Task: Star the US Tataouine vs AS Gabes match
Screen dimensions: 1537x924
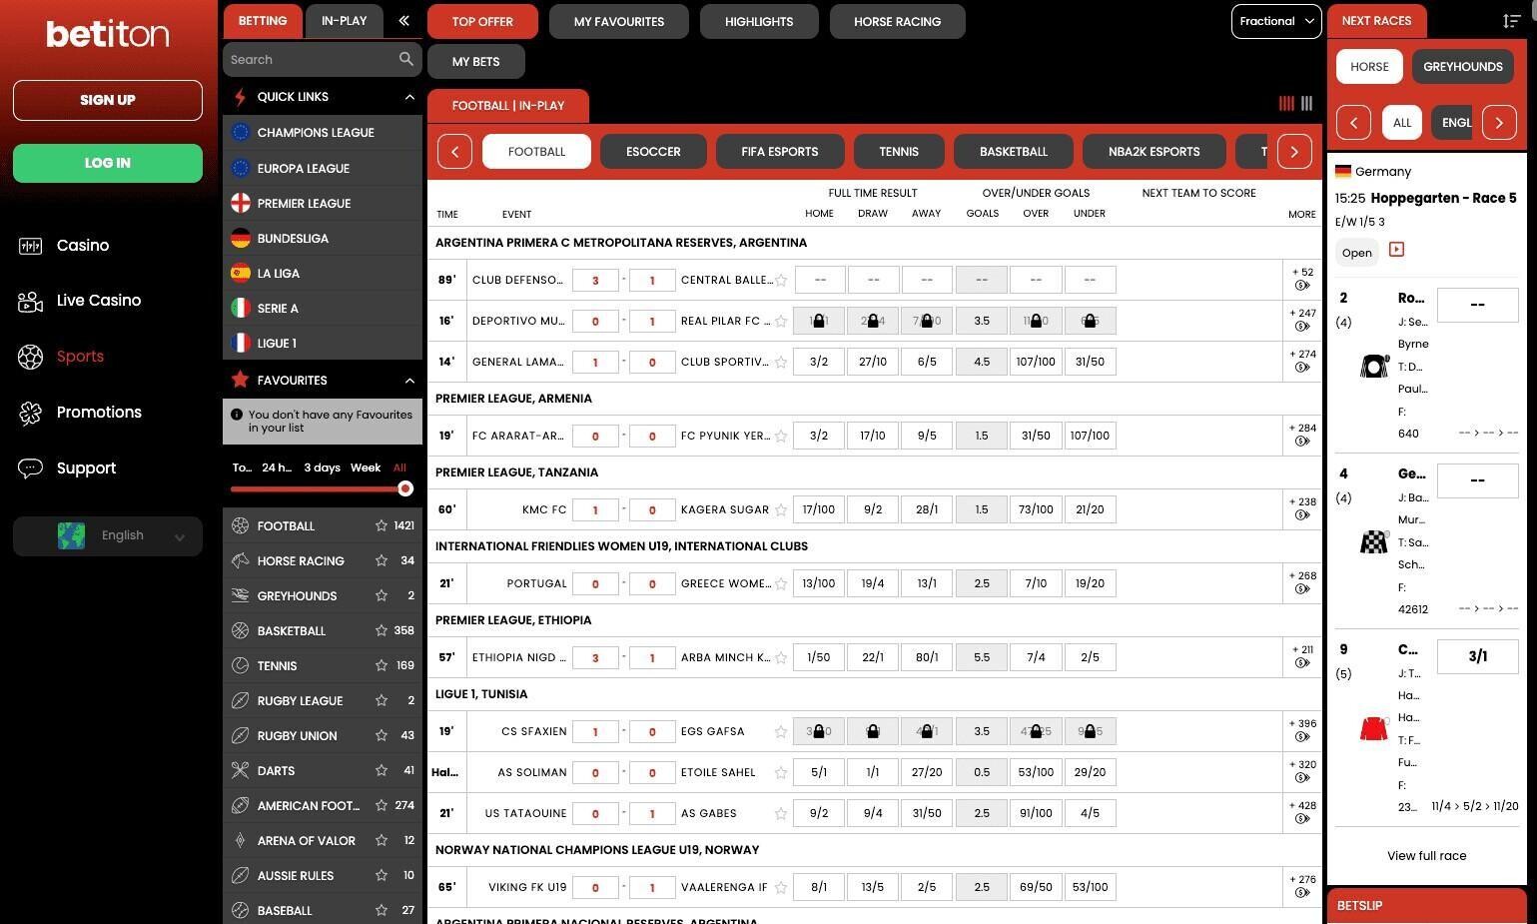Action: [781, 813]
